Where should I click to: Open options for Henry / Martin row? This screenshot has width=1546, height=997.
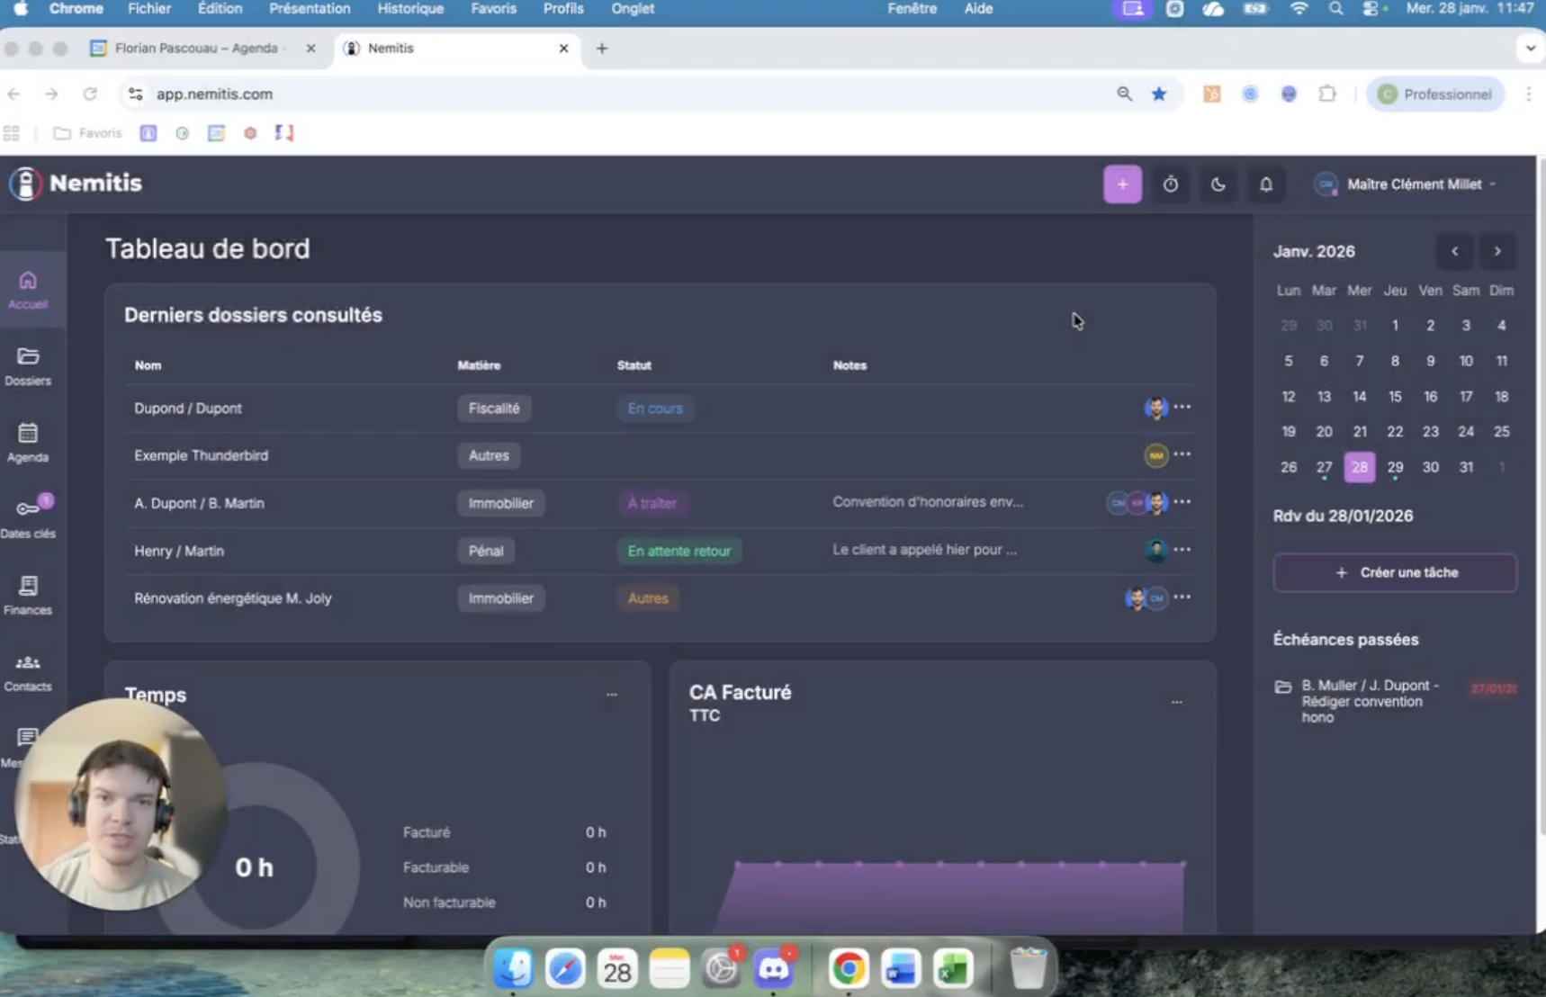point(1182,550)
